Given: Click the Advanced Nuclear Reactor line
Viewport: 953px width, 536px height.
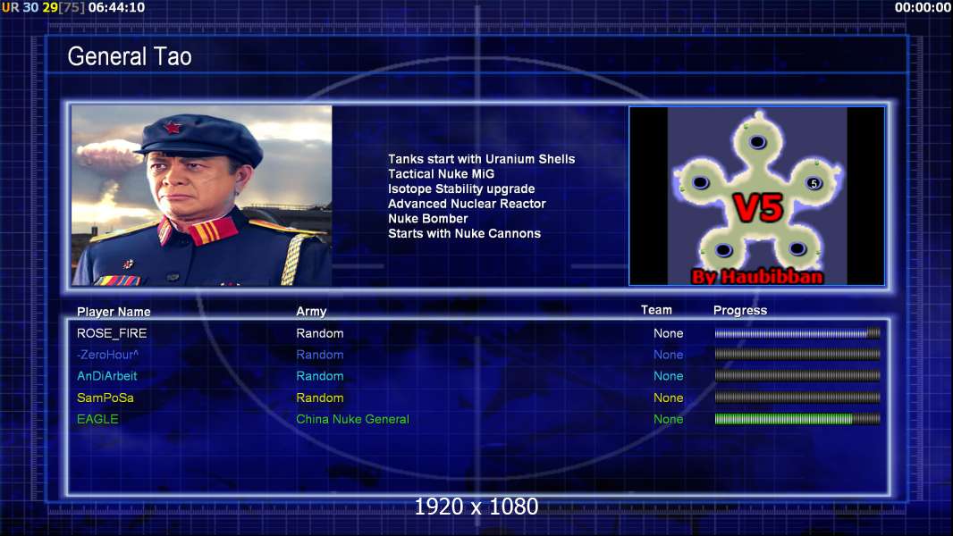Looking at the screenshot, I should point(467,204).
